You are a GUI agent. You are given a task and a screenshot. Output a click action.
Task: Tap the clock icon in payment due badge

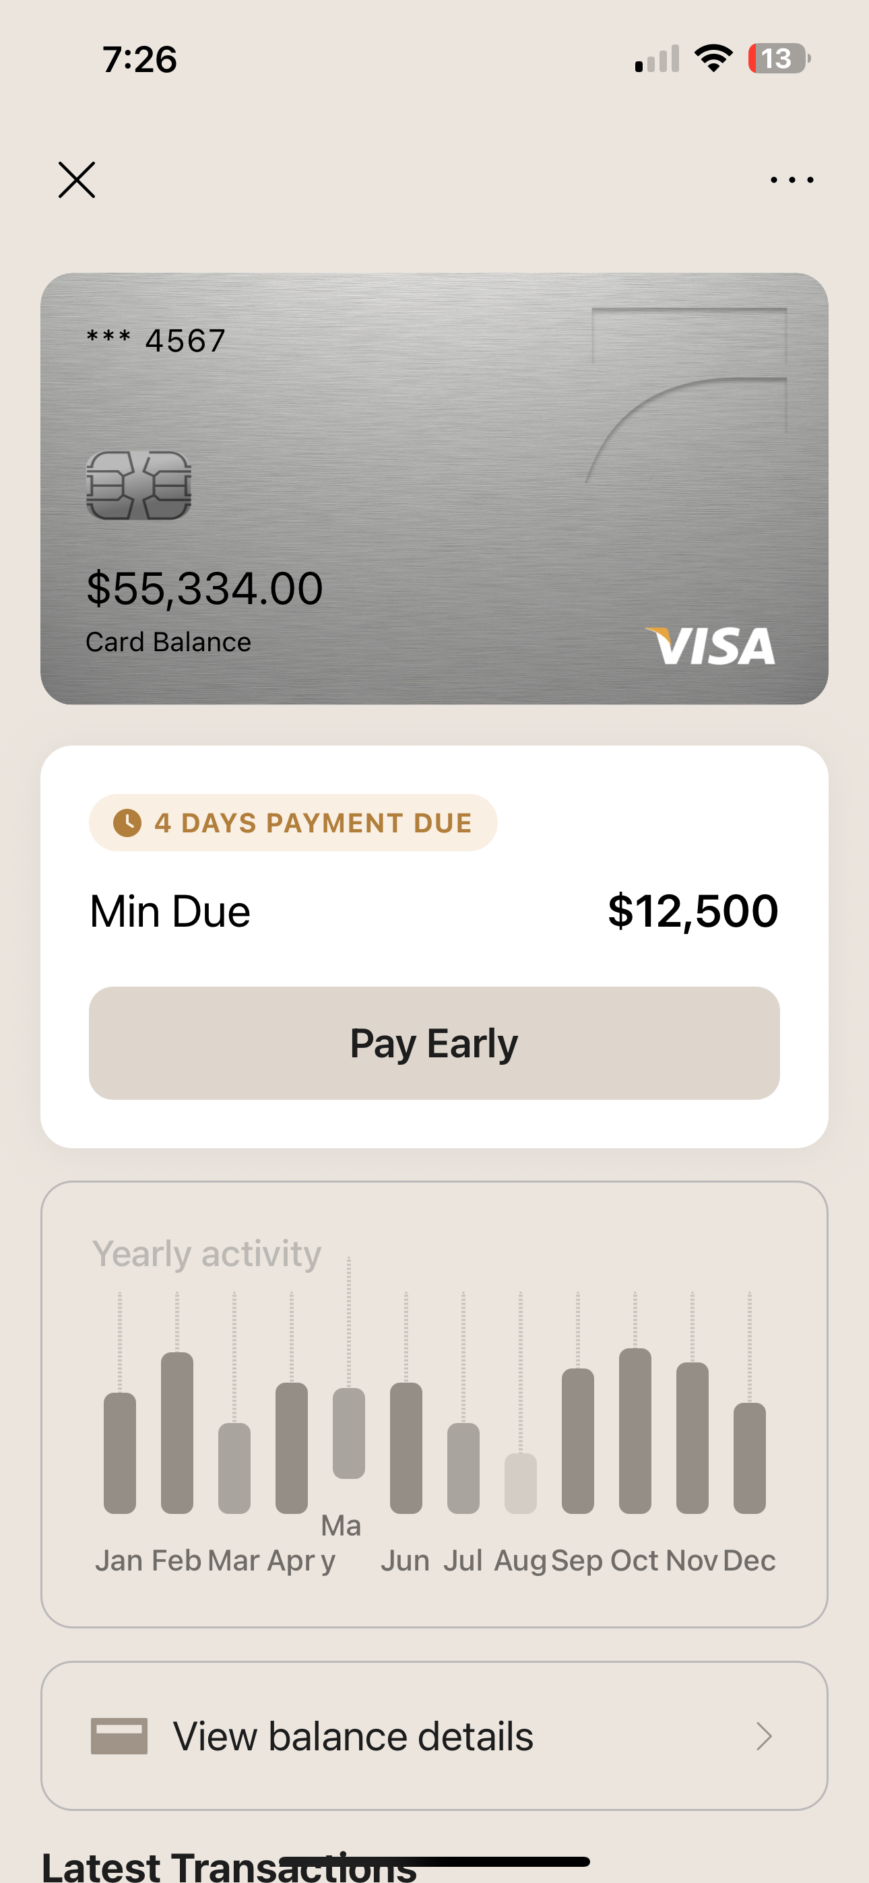point(127,822)
